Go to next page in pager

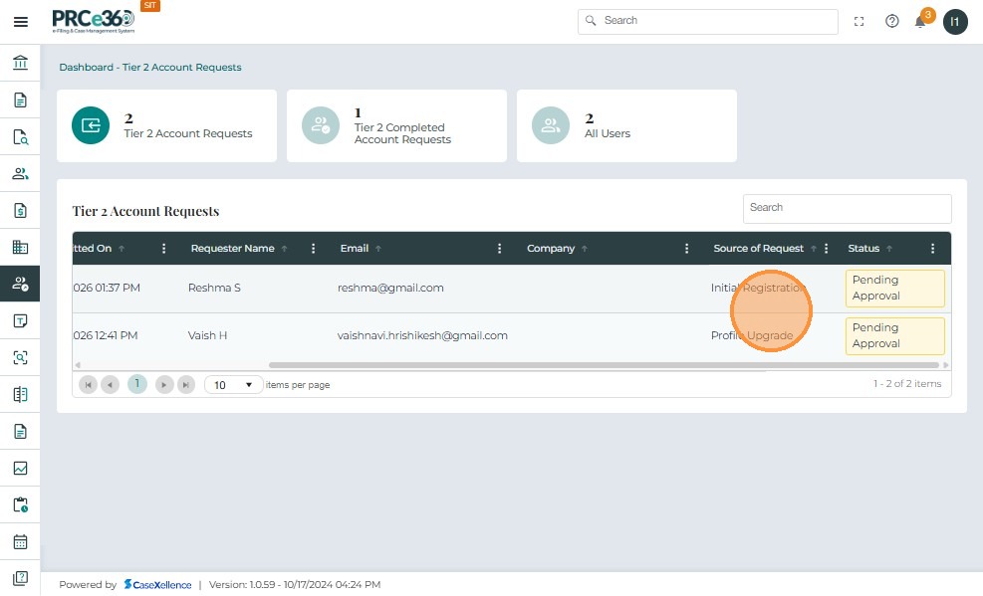[163, 384]
